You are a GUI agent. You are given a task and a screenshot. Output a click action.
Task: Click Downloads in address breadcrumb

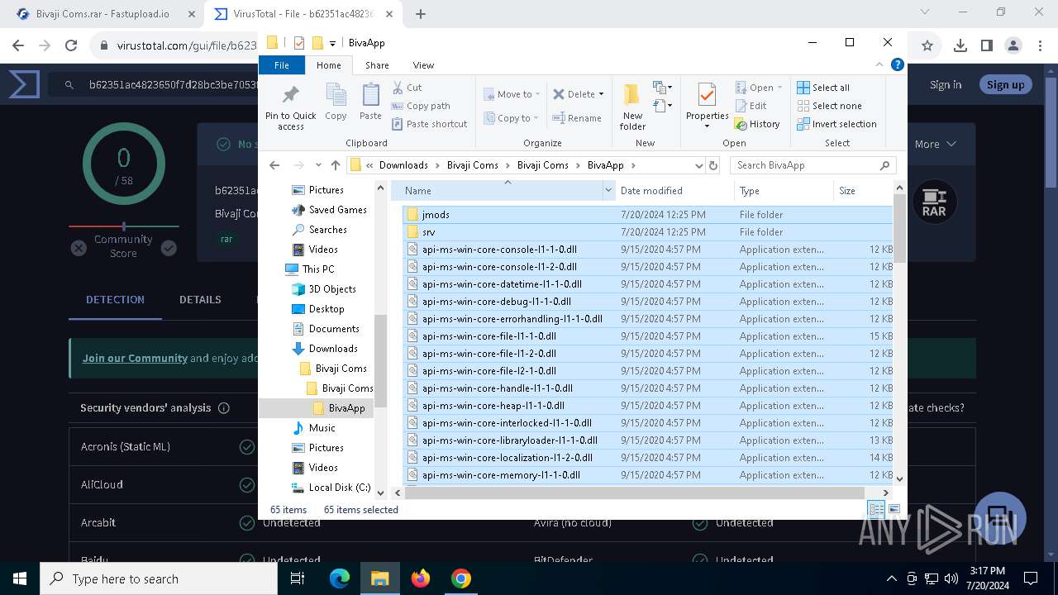(403, 165)
